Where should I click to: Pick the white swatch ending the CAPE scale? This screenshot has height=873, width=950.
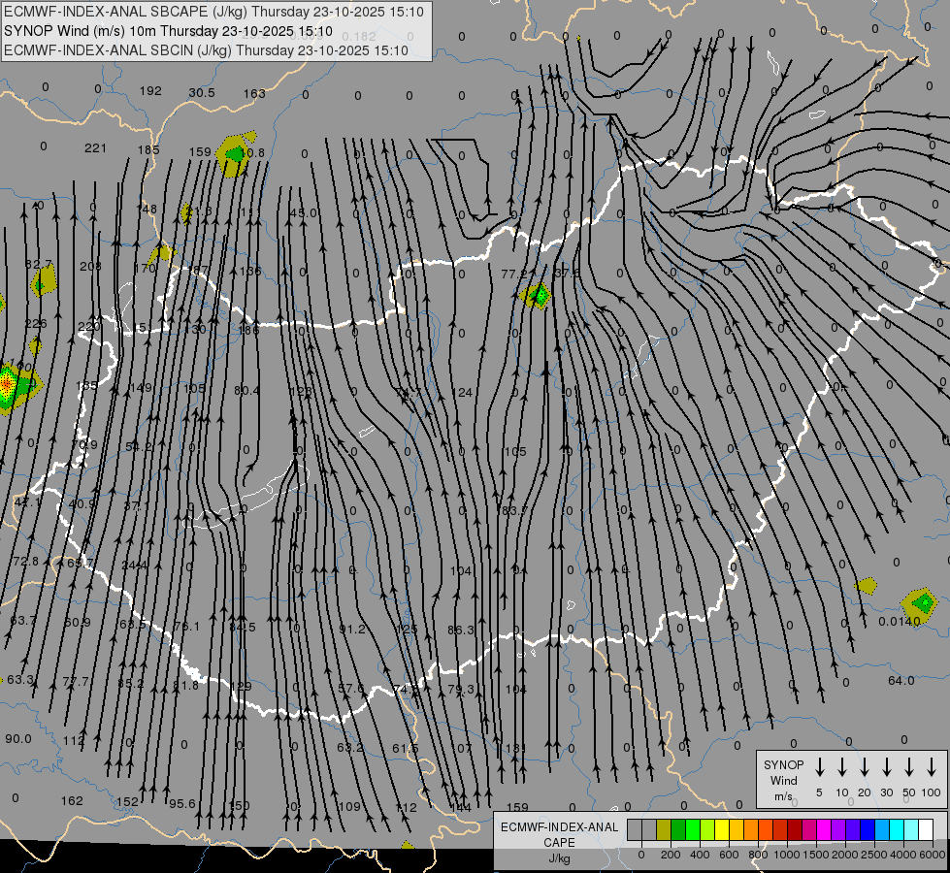[925, 830]
